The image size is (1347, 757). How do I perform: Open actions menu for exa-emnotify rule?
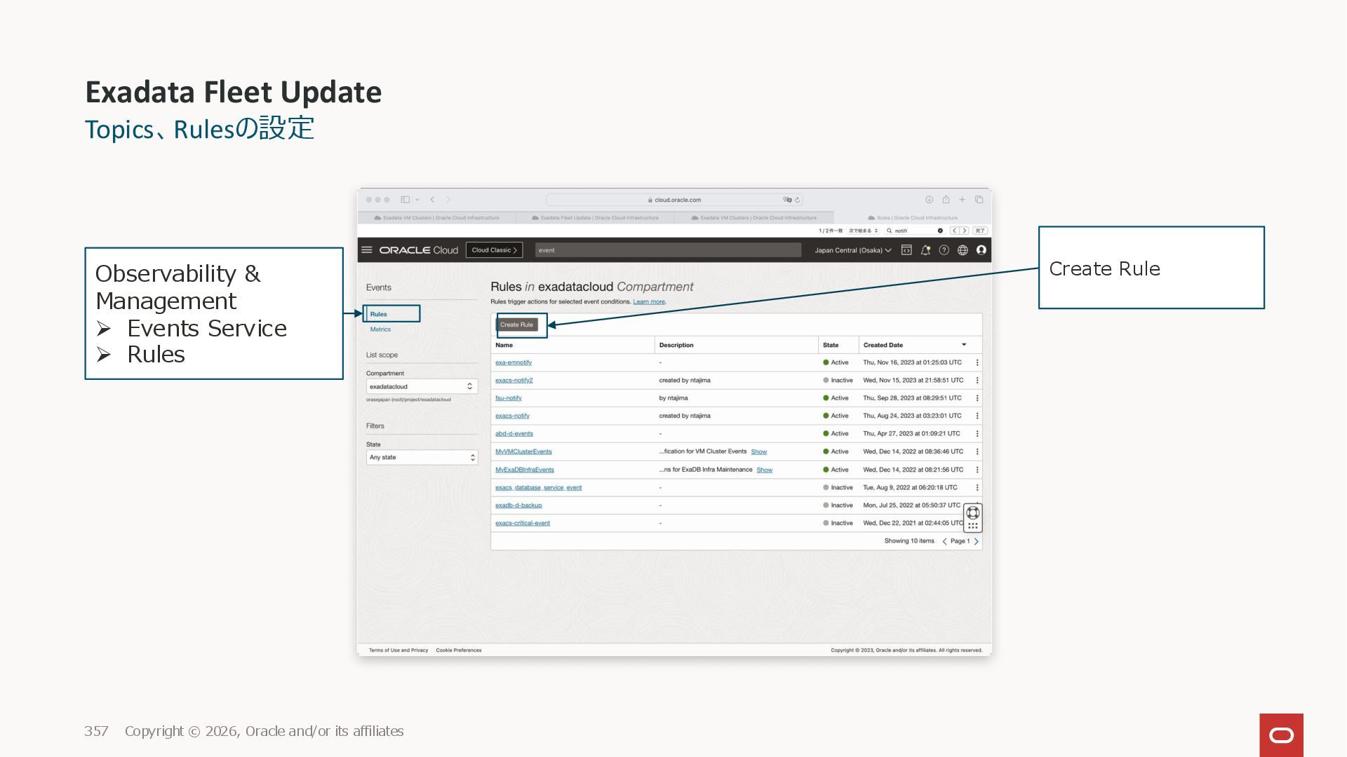pyautogui.click(x=977, y=363)
